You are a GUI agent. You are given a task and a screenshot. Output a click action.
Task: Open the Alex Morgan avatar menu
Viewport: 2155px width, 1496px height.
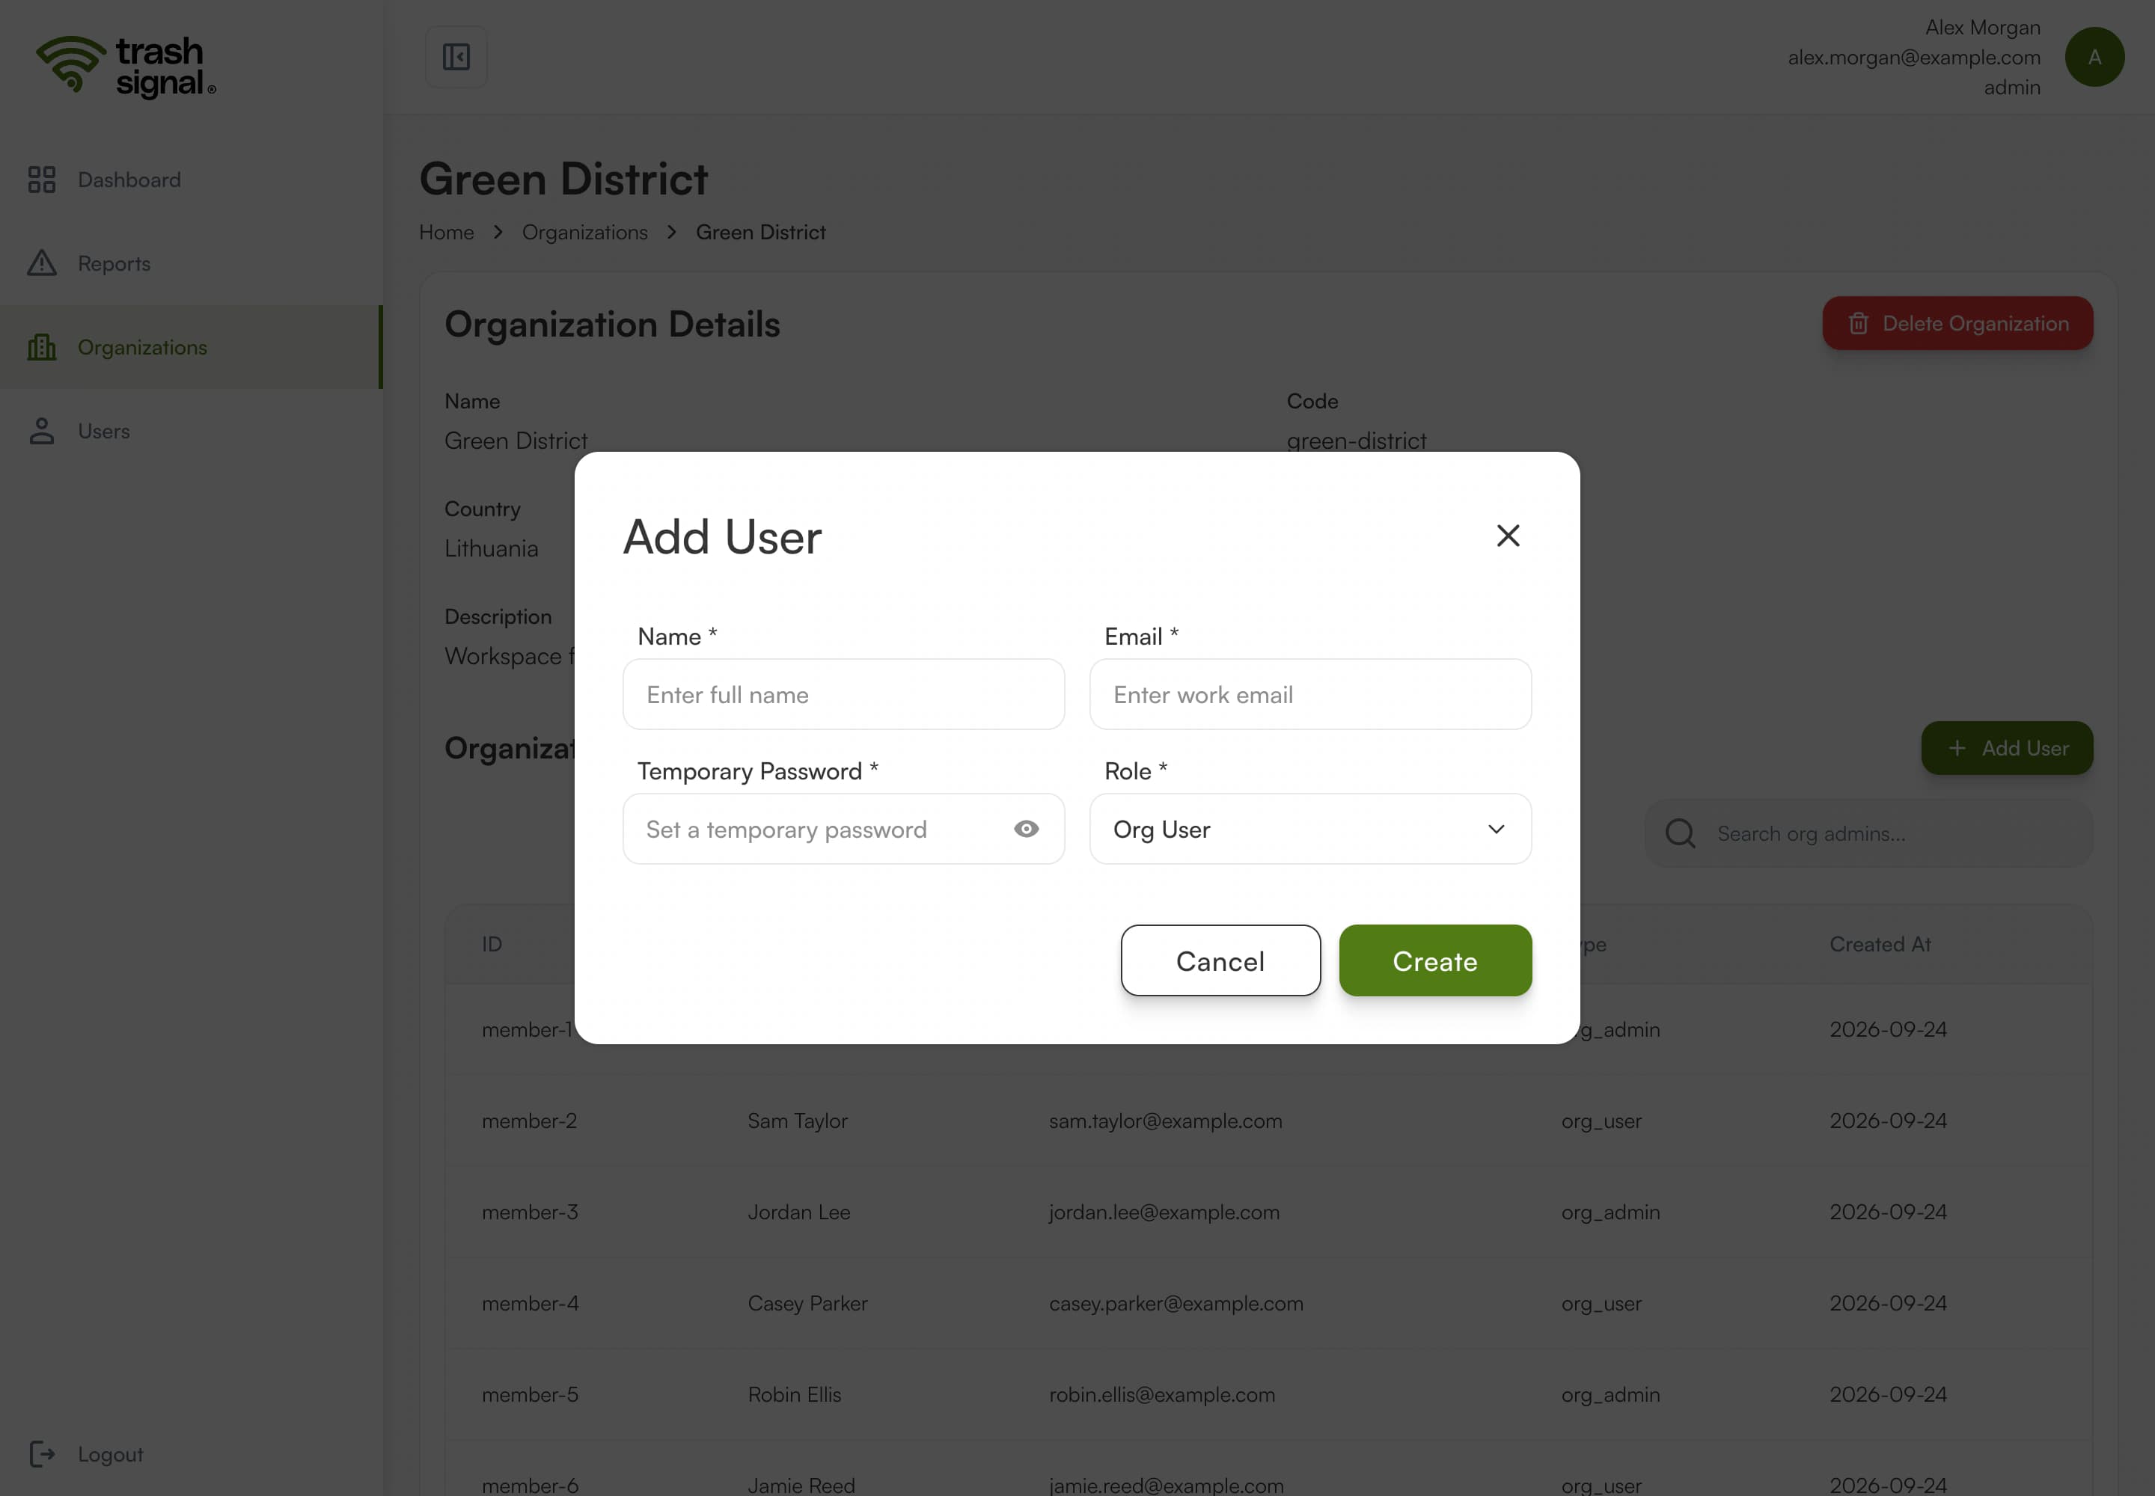(2094, 57)
